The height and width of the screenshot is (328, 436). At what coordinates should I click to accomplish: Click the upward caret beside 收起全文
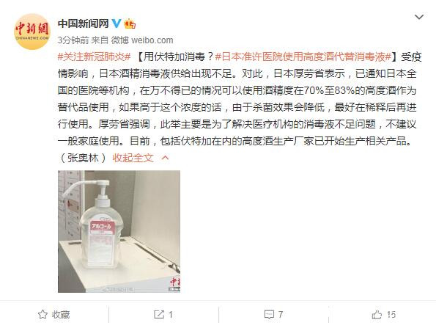coord(165,158)
